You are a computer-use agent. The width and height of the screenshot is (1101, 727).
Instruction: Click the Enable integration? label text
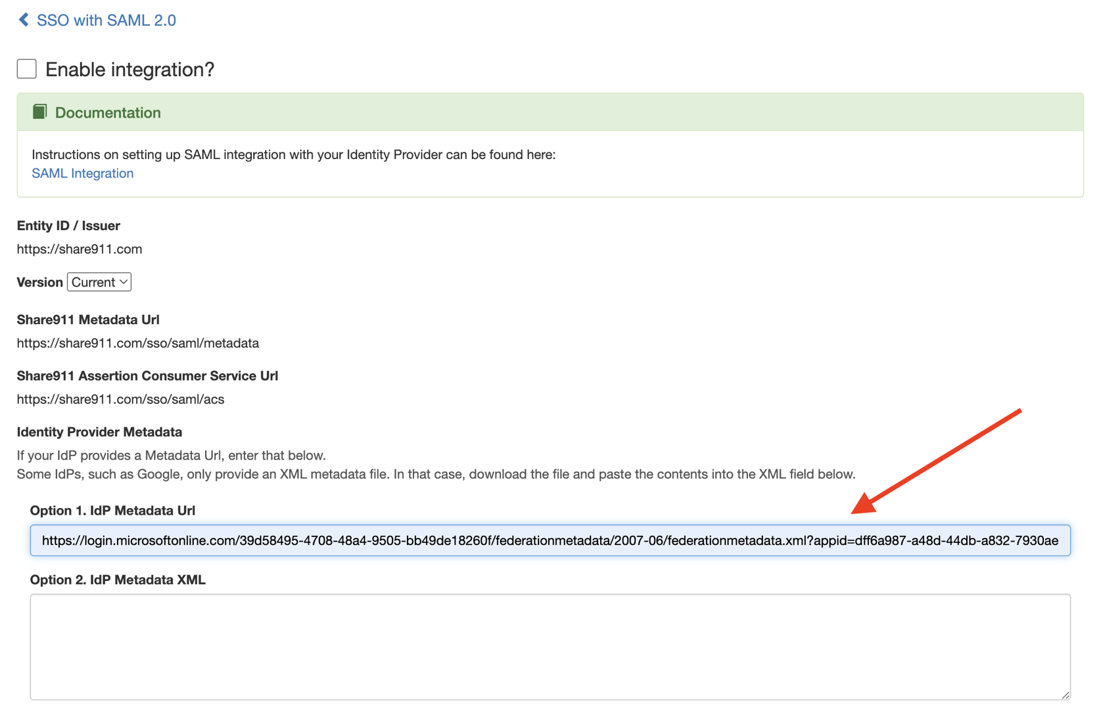[130, 70]
